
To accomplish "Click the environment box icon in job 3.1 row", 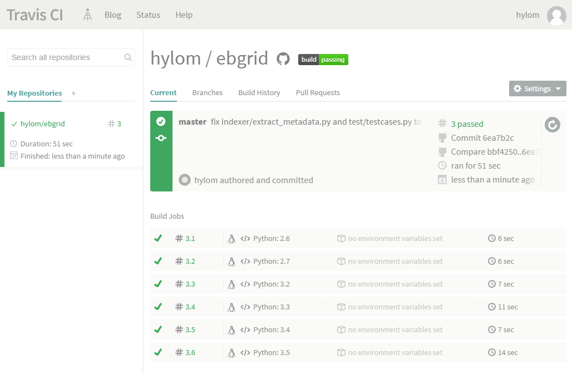I will 341,239.
